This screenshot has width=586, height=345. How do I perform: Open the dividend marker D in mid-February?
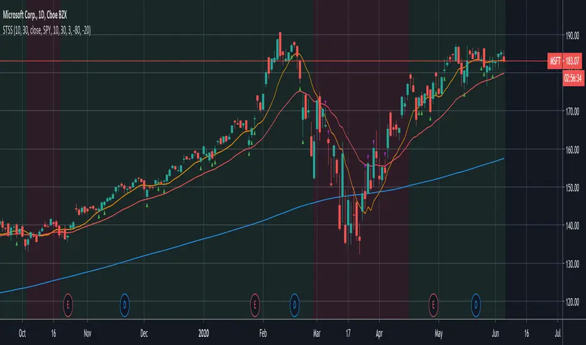coord(294,305)
